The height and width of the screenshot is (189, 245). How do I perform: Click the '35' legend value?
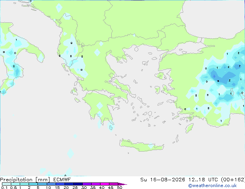tap(93, 187)
